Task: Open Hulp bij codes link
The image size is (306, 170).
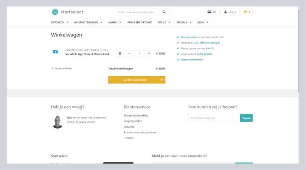Action: coord(133,121)
